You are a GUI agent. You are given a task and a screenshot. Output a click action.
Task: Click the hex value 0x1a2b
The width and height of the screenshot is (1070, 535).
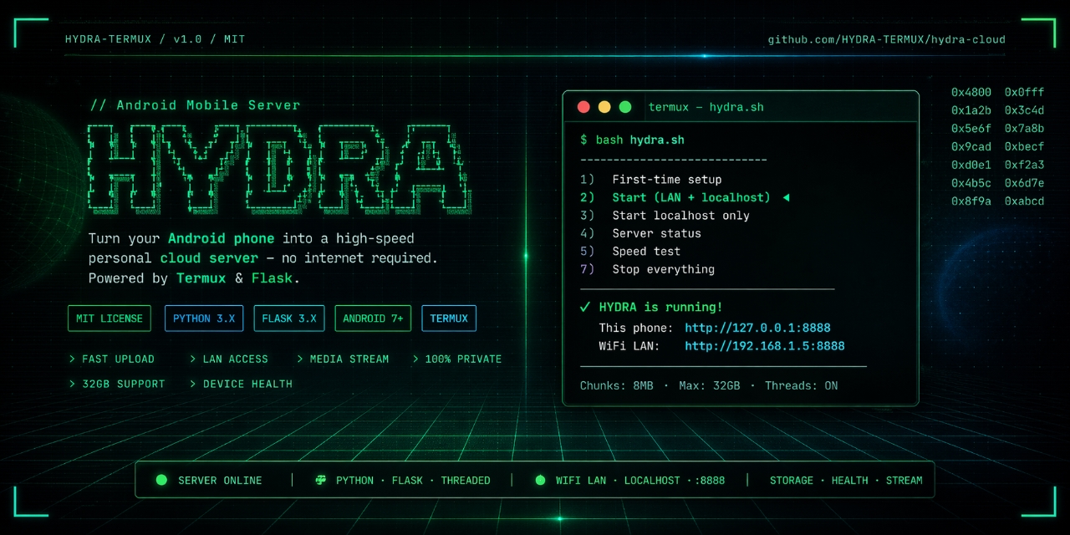coord(971,110)
